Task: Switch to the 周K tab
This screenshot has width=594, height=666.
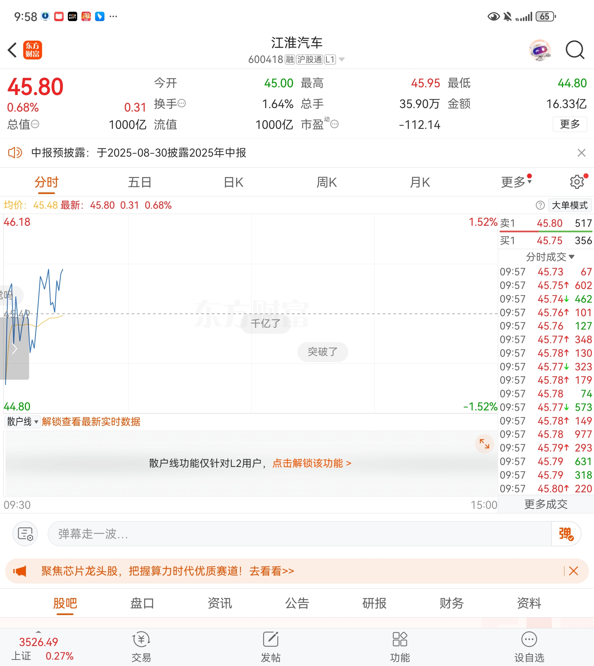Action: click(327, 182)
